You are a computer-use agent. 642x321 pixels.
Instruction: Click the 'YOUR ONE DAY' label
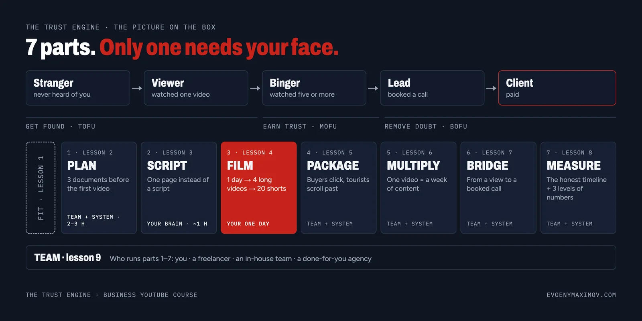pos(248,224)
